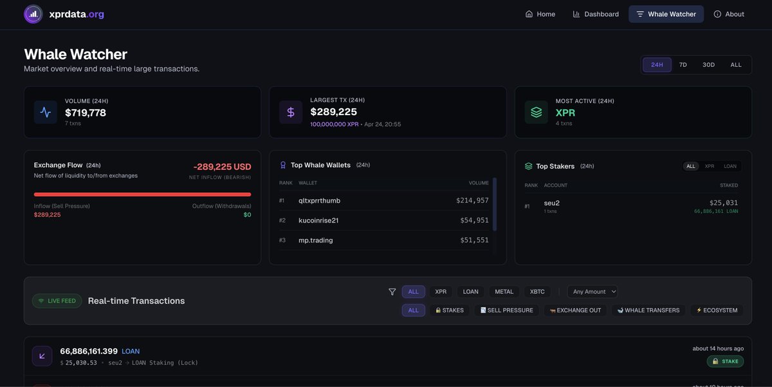
Task: Click the arrow icon beside 66,886,161.399 LOAN
Action: point(42,356)
